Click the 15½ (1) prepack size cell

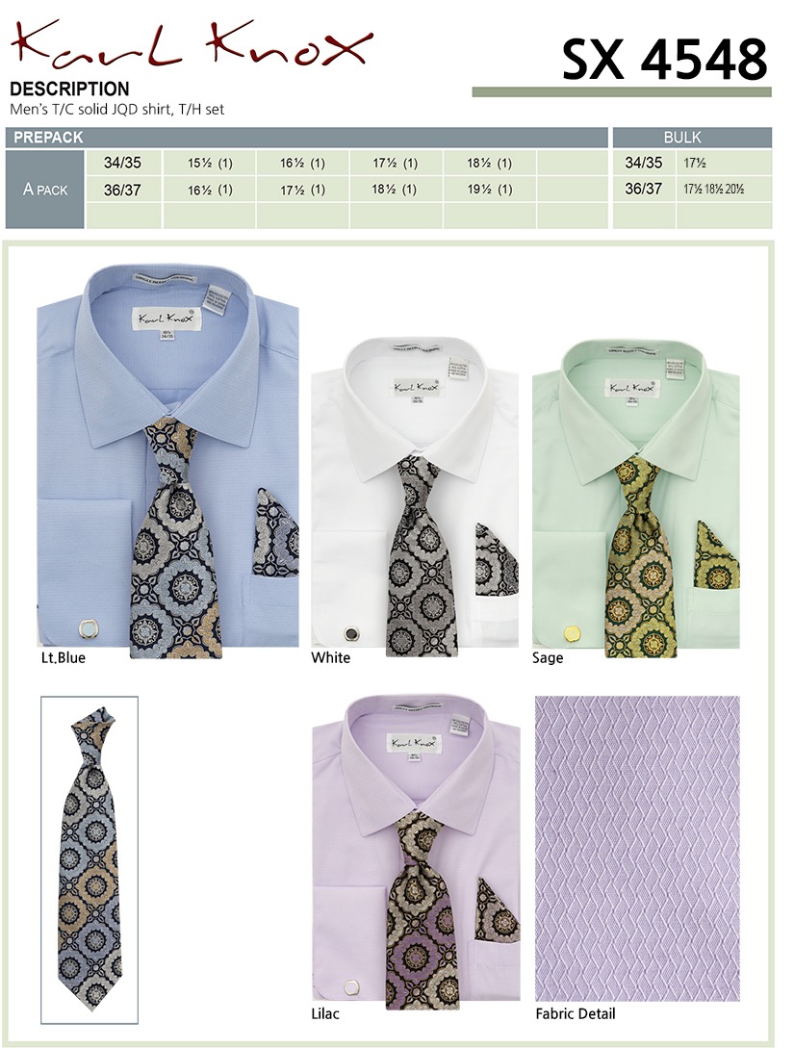pos(209,163)
